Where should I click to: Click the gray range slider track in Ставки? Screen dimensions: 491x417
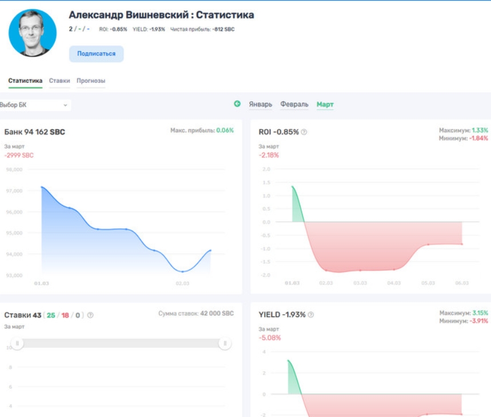point(121,343)
